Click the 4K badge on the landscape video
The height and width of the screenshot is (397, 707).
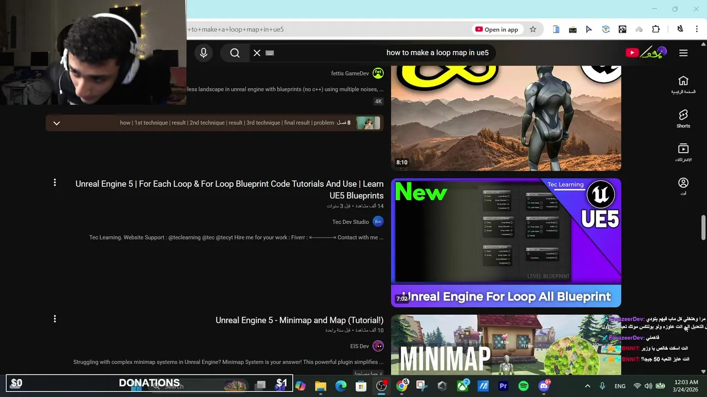(x=378, y=101)
